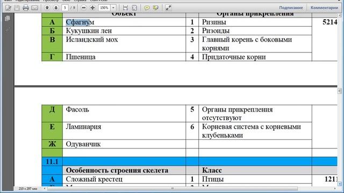Click the print icon in the toolbar
Viewport: 344px width, 193px height.
(26, 8)
